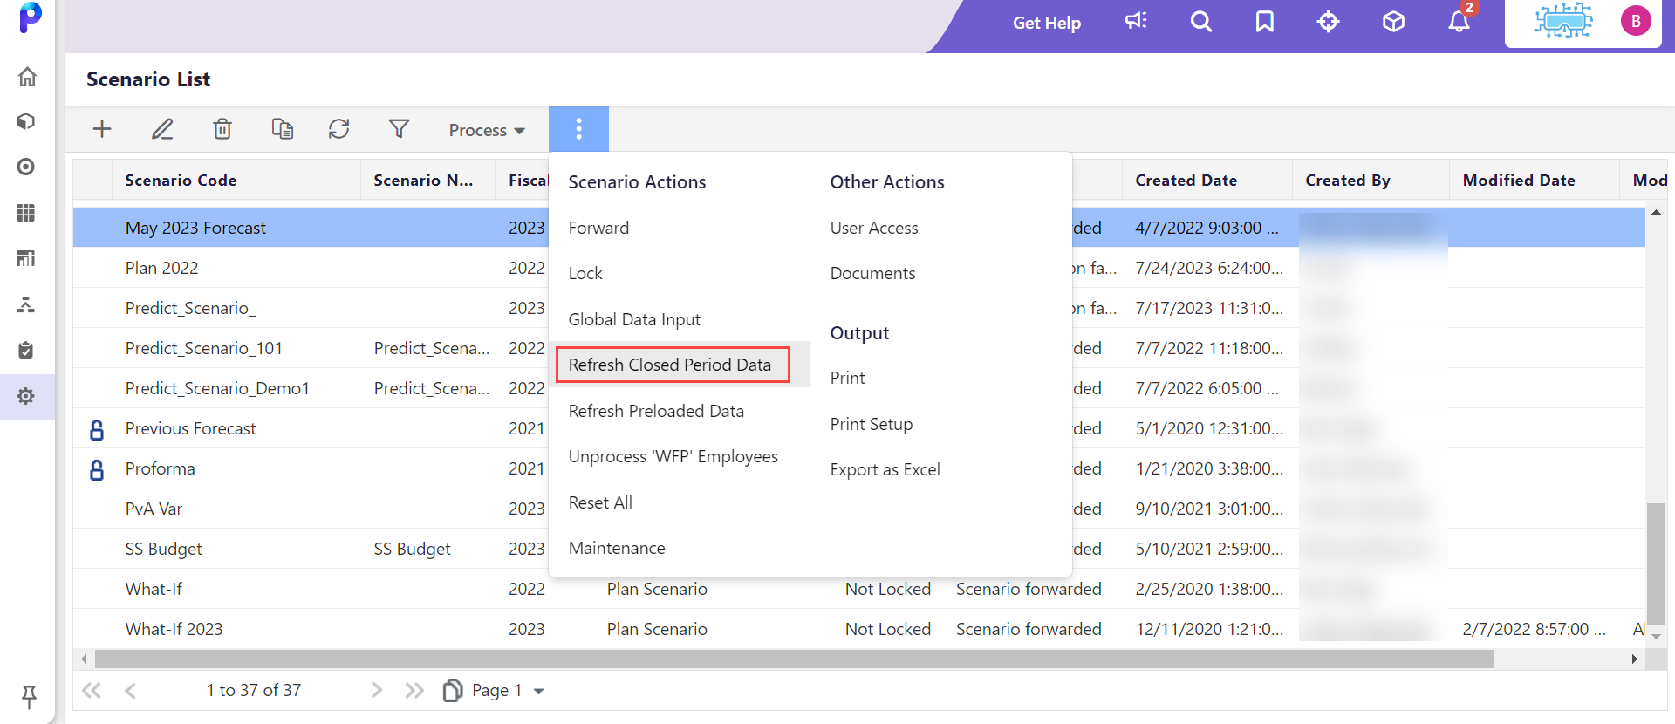Open the announcements megaphone icon
Viewport: 1675px width, 724px height.
tap(1136, 21)
